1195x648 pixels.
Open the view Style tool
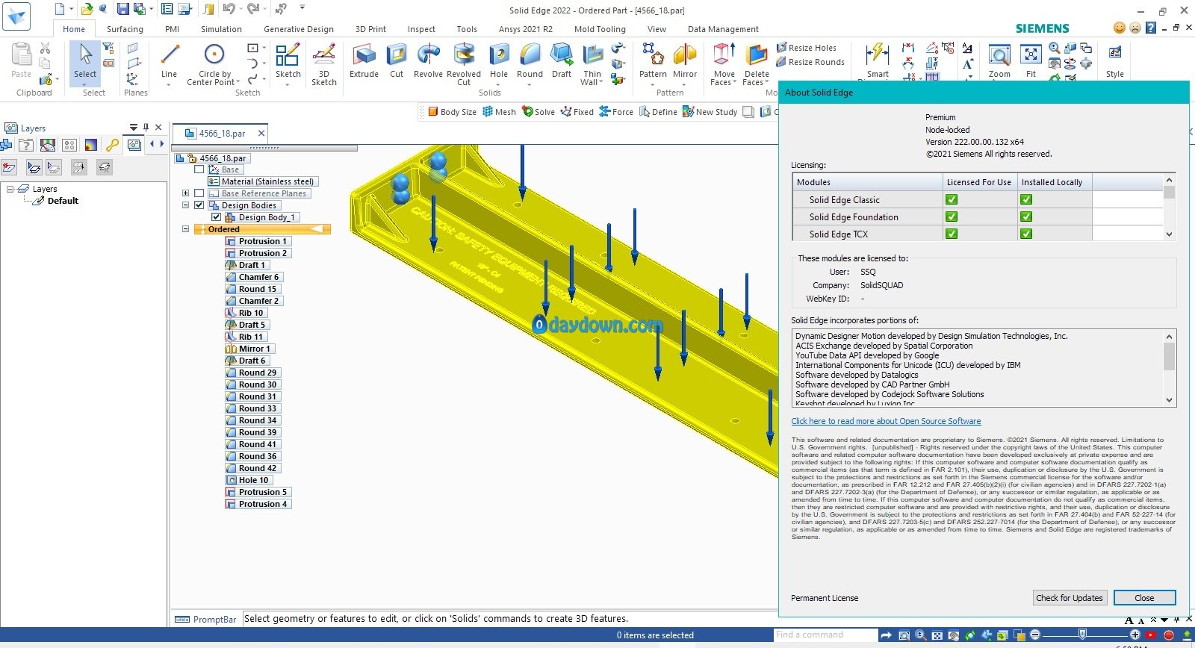(1114, 61)
